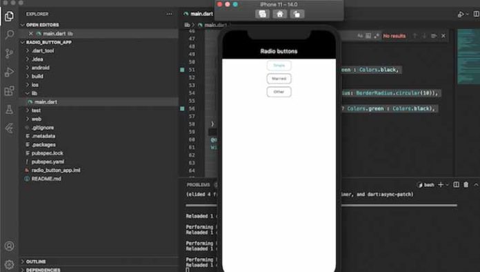Viewport: 480px width, 272px height.
Task: Click the simulator Home button
Action: (x=279, y=14)
